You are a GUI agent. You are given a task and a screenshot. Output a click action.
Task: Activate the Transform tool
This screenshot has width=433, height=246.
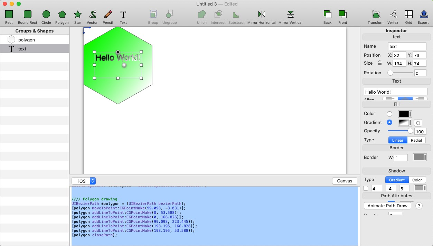point(376,15)
